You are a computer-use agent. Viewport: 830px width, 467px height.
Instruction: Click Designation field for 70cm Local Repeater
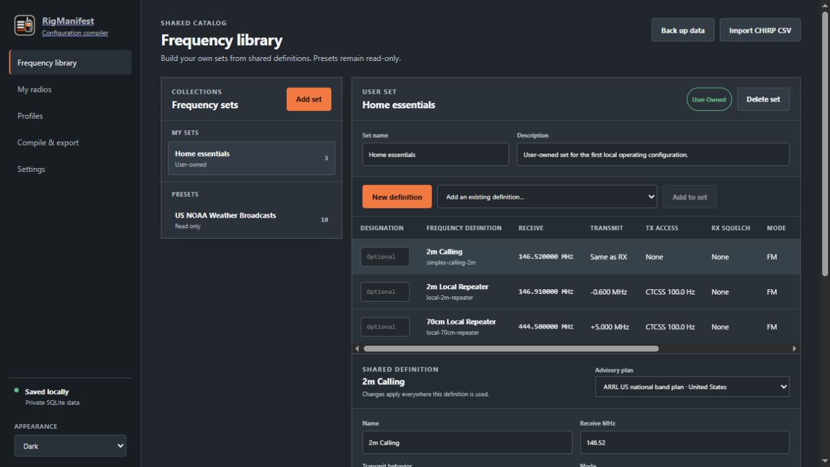point(385,327)
